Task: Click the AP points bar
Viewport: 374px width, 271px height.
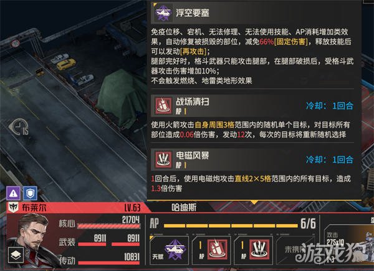Action: click(231, 225)
